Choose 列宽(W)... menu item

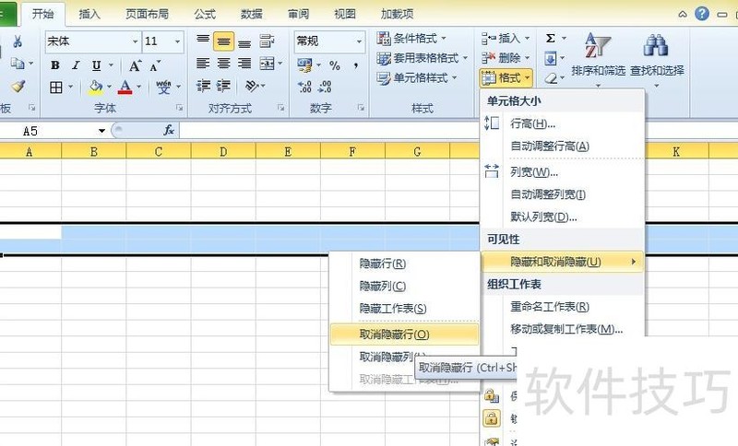click(562, 172)
